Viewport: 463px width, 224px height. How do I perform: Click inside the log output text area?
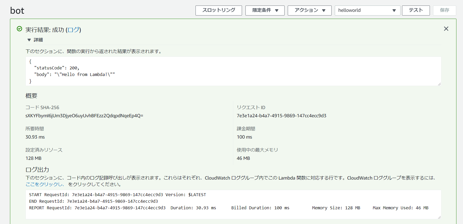(x=233, y=205)
